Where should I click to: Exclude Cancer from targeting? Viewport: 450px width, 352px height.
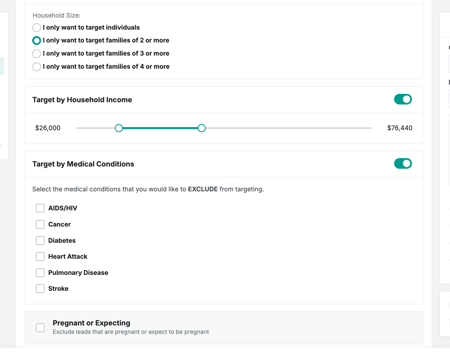[x=40, y=224]
